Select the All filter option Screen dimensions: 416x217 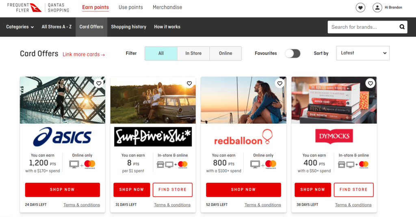[161, 53]
